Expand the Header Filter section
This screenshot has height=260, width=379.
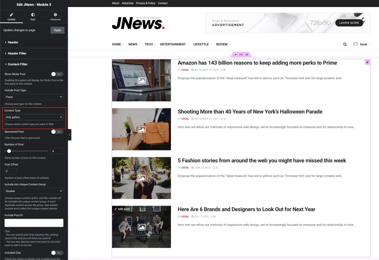[x=17, y=53]
